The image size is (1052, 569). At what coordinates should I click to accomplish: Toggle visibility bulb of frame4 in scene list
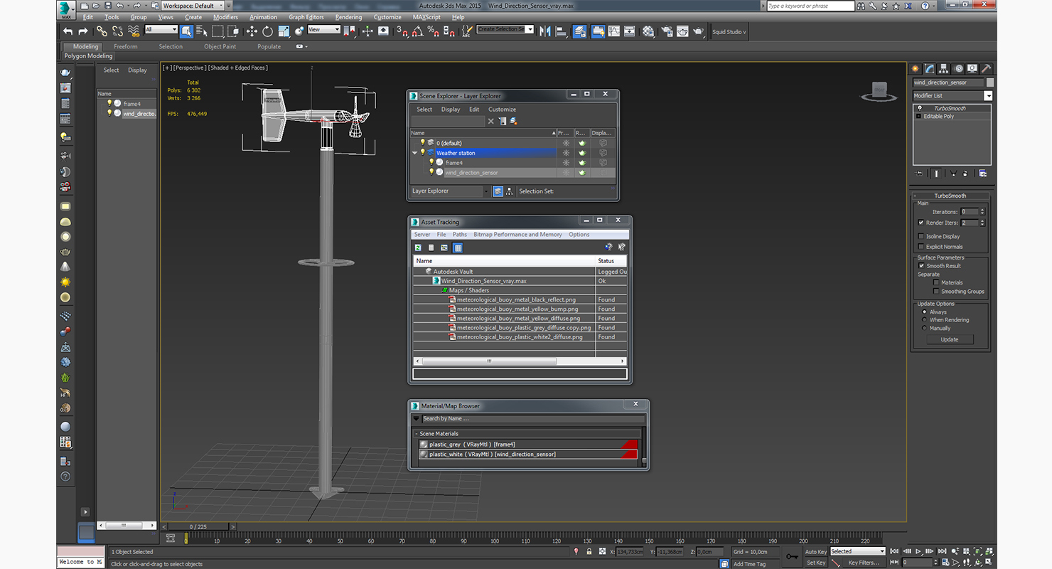pos(109,104)
